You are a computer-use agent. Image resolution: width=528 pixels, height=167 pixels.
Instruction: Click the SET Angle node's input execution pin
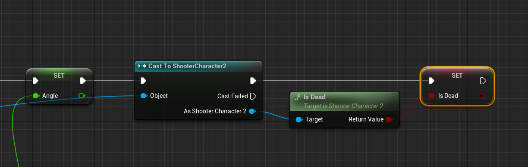click(36, 81)
